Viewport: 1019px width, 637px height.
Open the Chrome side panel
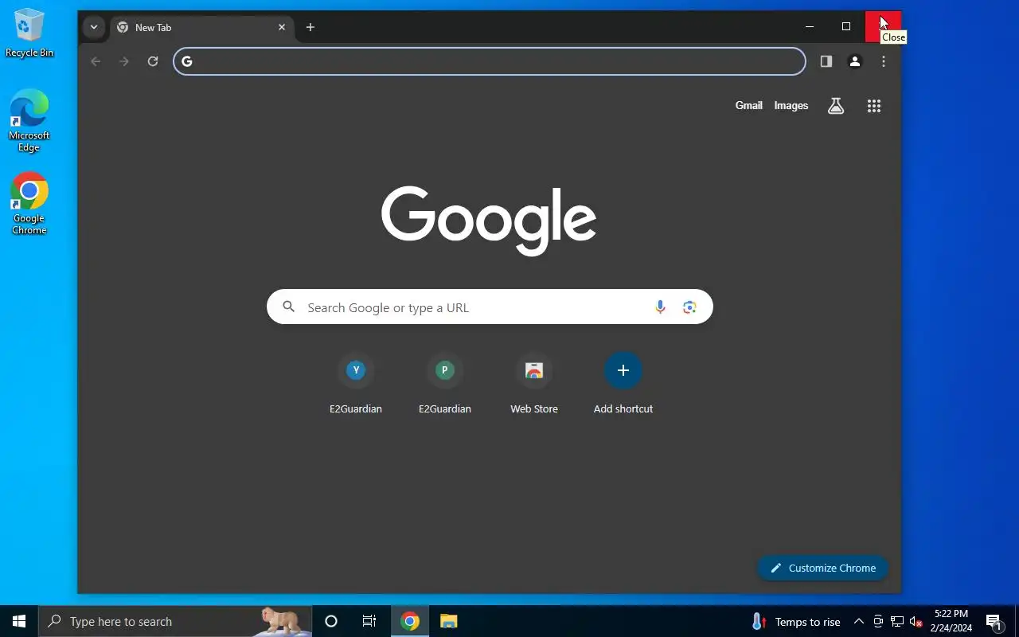tap(826, 61)
